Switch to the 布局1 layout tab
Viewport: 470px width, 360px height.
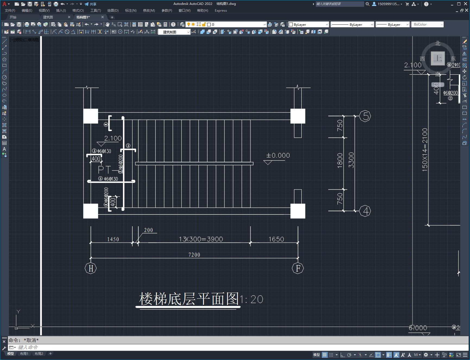(24, 353)
